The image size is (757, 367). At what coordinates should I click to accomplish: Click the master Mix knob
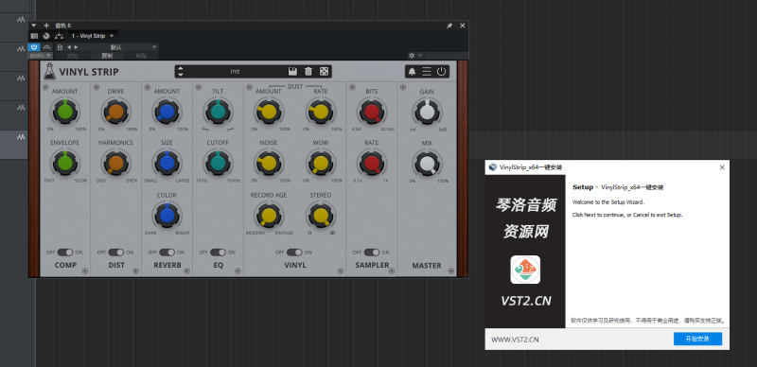point(427,163)
